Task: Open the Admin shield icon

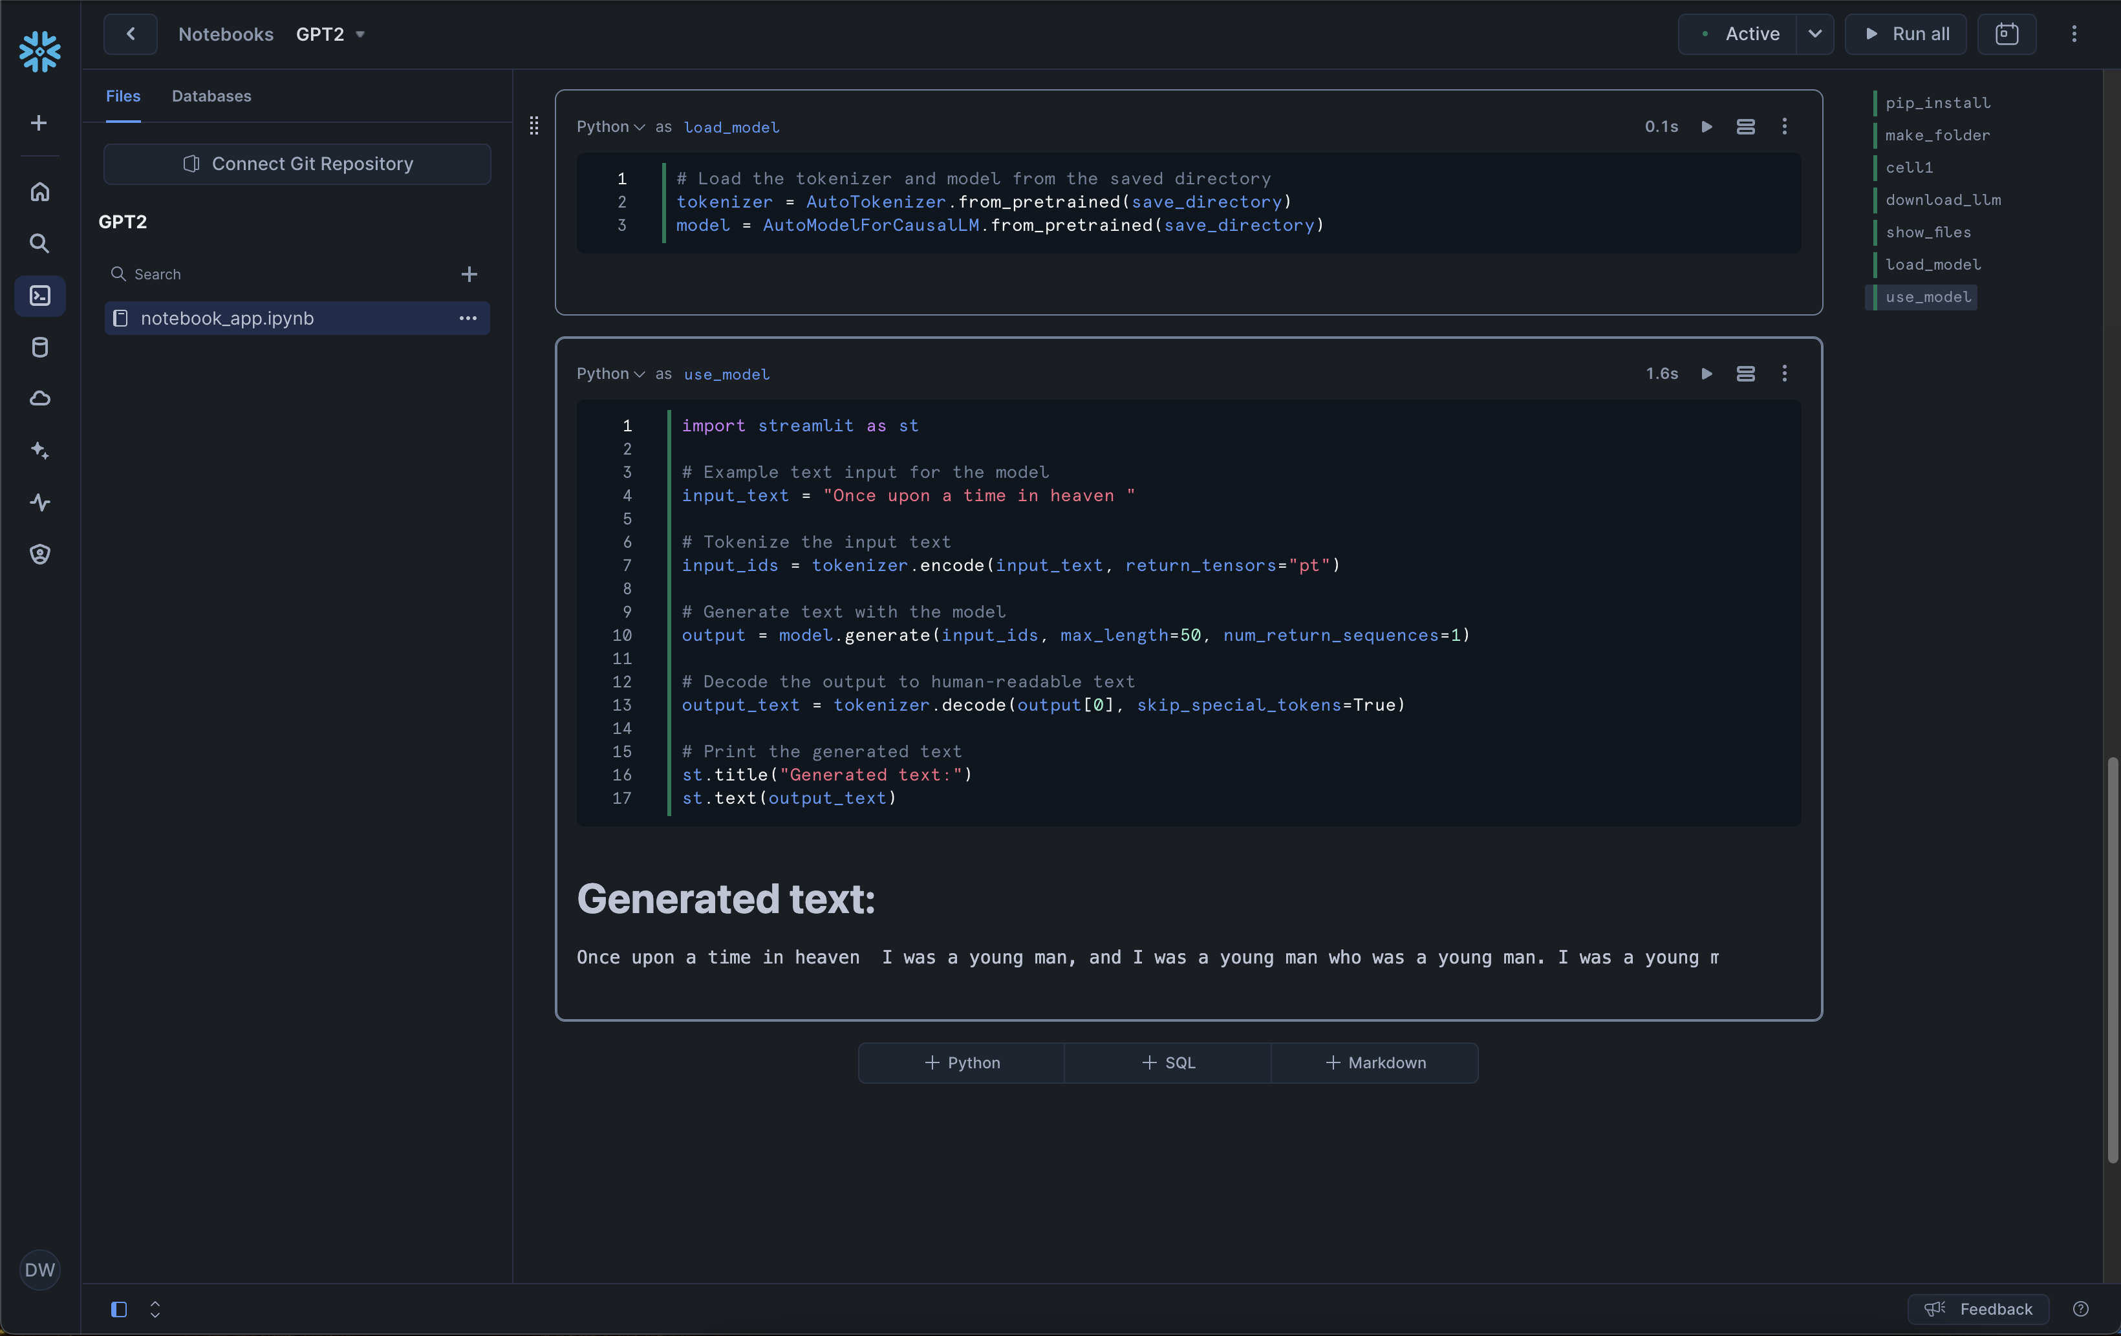Action: pyautogui.click(x=39, y=554)
